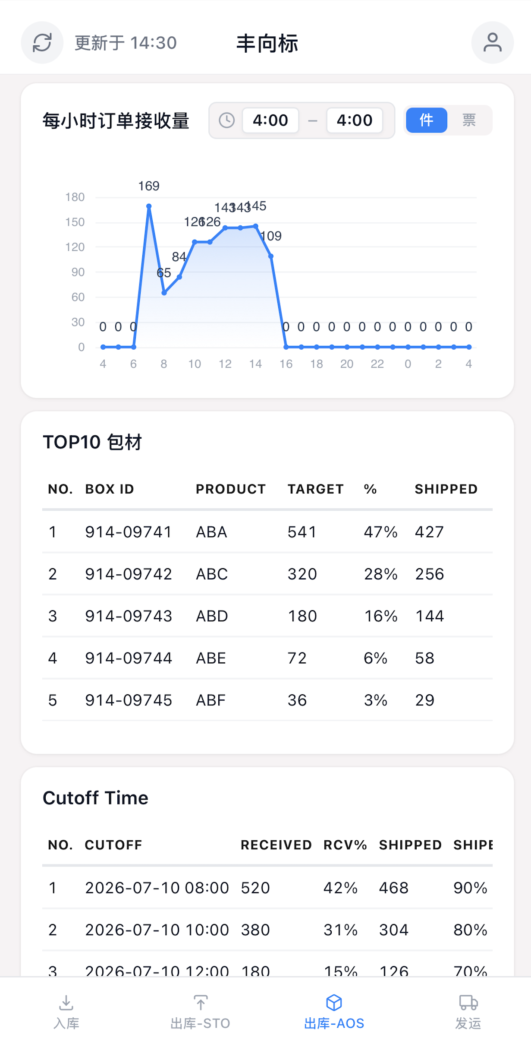The image size is (531, 1054).
Task: Open the user profile icon
Action: click(492, 43)
